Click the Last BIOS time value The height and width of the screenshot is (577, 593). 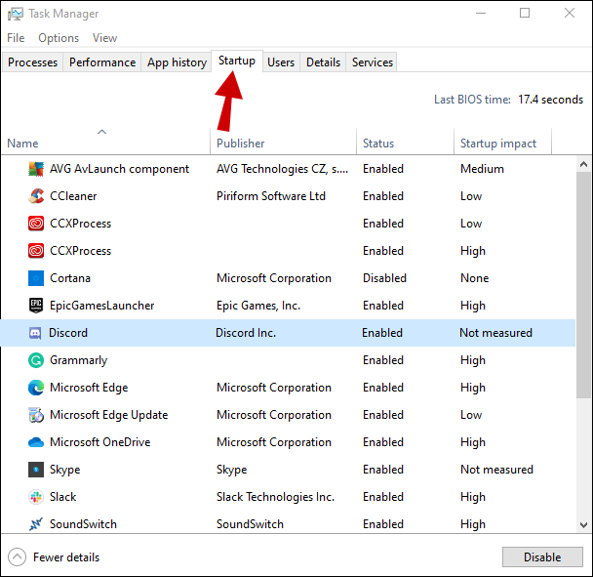point(551,100)
